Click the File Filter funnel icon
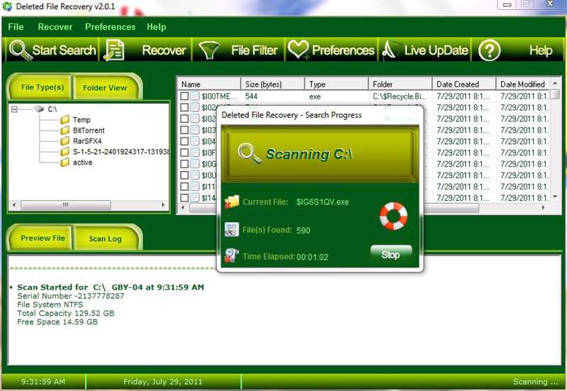The image size is (567, 391). 209,50
